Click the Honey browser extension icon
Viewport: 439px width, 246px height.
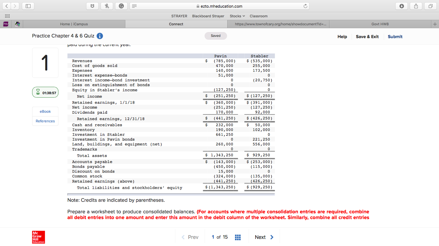pyautogui.click(x=107, y=6)
